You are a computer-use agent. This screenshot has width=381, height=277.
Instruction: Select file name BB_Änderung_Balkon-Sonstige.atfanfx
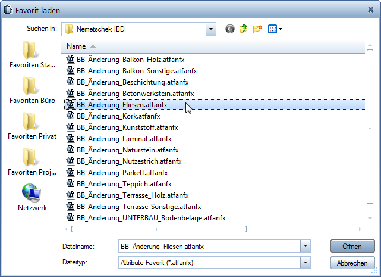pos(137,71)
